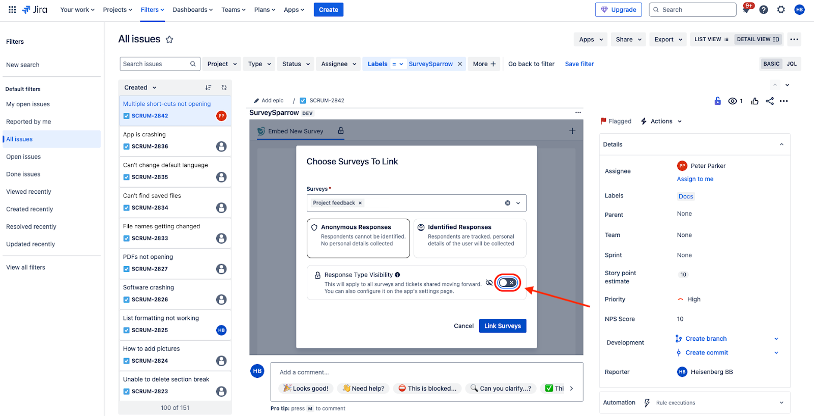Image resolution: width=814 pixels, height=416 pixels.
Task: Toggle Response Type Visibility switch
Action: point(507,283)
